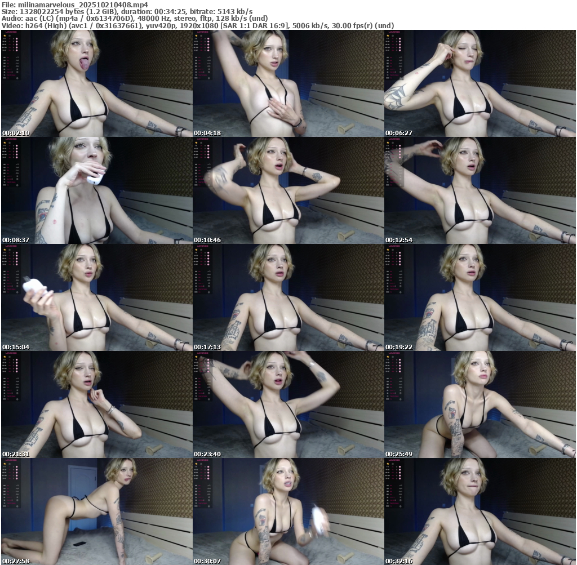Screen dimensions: 577x565
Task: Select the thumbnail marked 00:23:40
Action: (288, 404)
